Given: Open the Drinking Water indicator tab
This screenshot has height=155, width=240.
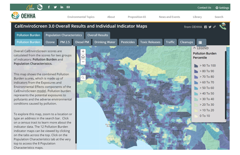Looking at the screenshot, I should click(105, 42).
